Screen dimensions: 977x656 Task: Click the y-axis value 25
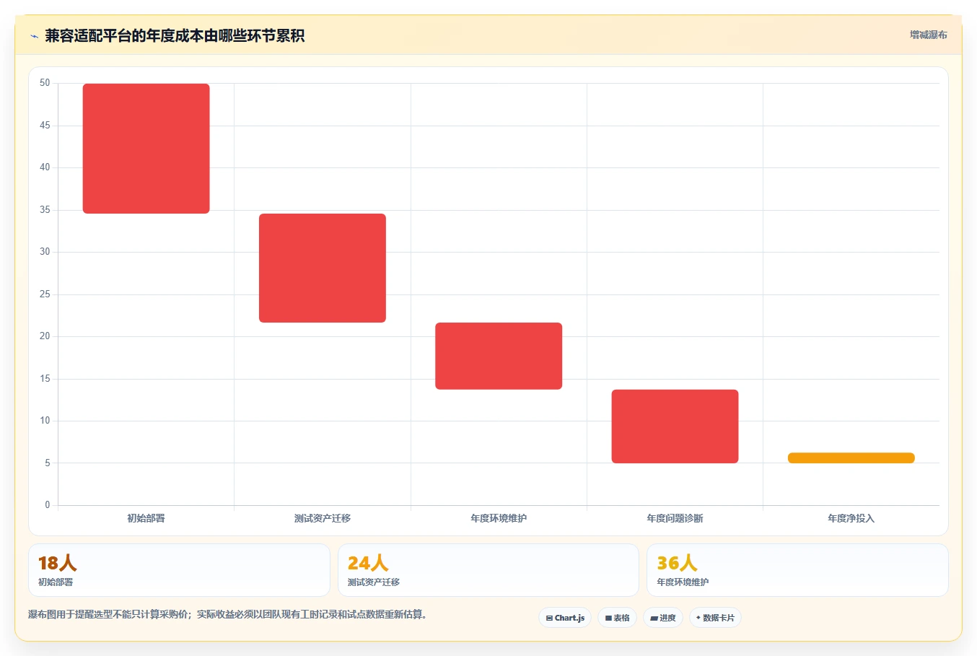click(45, 294)
